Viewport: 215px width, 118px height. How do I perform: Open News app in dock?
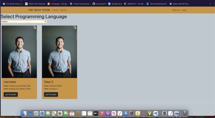coord(114,113)
